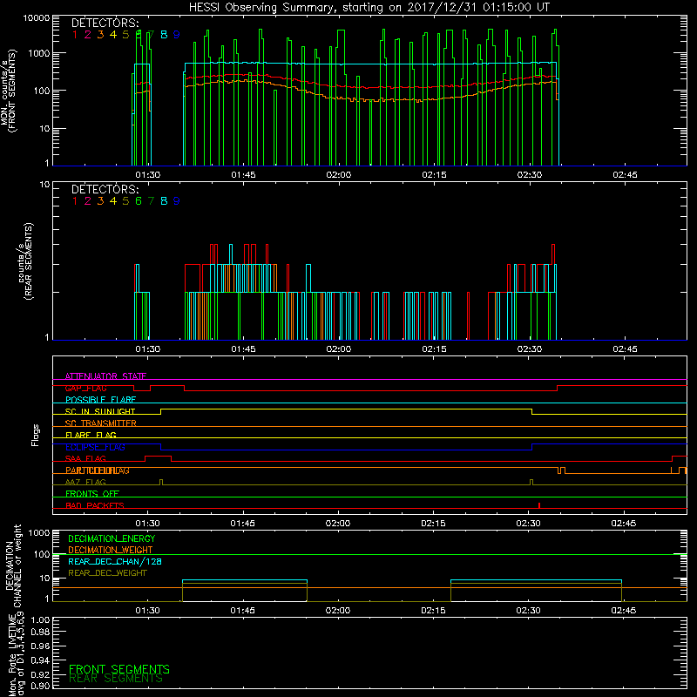Screen dimensions: 697x697
Task: Select yellow detector 4 in front segments legend
Action: click(113, 34)
